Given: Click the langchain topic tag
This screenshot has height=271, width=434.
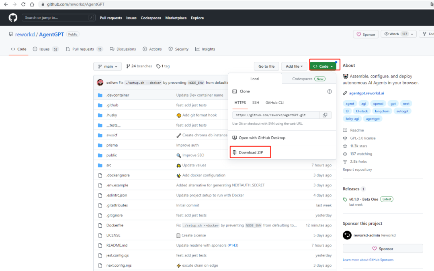Looking at the screenshot, I should [382, 111].
